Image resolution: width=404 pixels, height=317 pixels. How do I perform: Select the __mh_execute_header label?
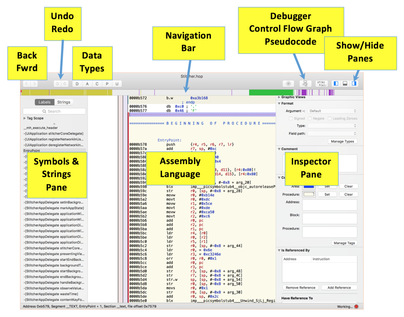(x=41, y=128)
